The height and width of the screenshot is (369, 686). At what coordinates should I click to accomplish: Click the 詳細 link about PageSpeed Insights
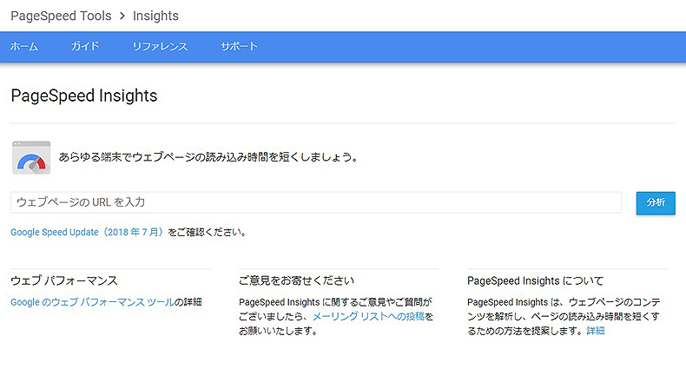pos(596,331)
